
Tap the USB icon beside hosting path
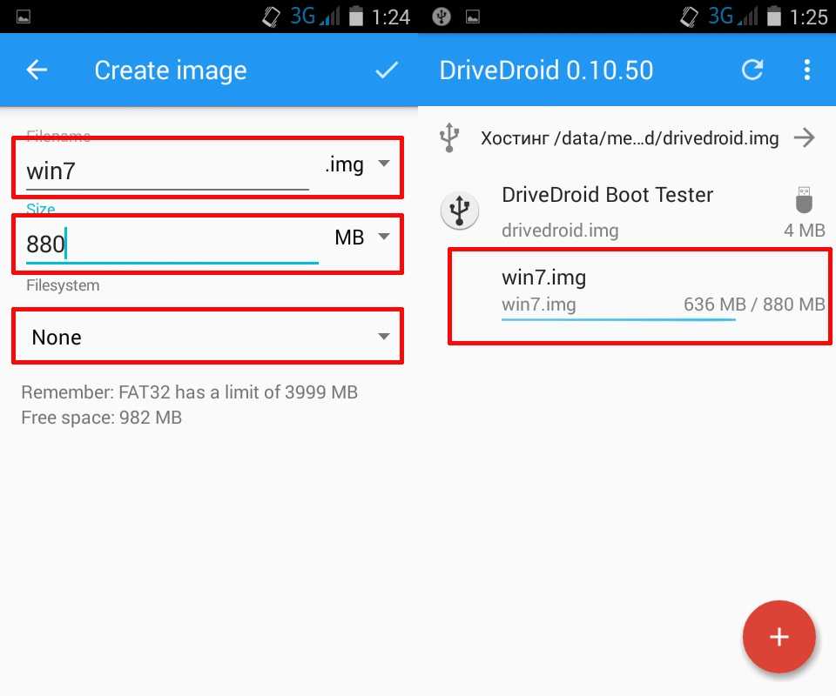point(448,137)
